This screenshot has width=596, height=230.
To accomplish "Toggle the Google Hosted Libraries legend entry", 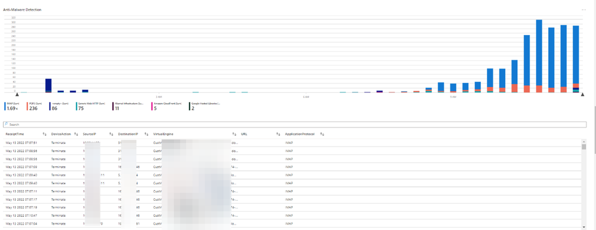I will [205, 106].
